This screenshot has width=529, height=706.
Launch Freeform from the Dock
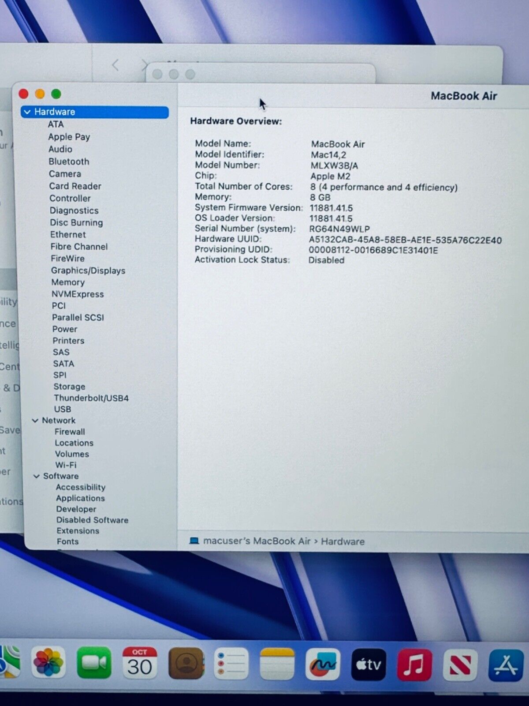tap(323, 664)
